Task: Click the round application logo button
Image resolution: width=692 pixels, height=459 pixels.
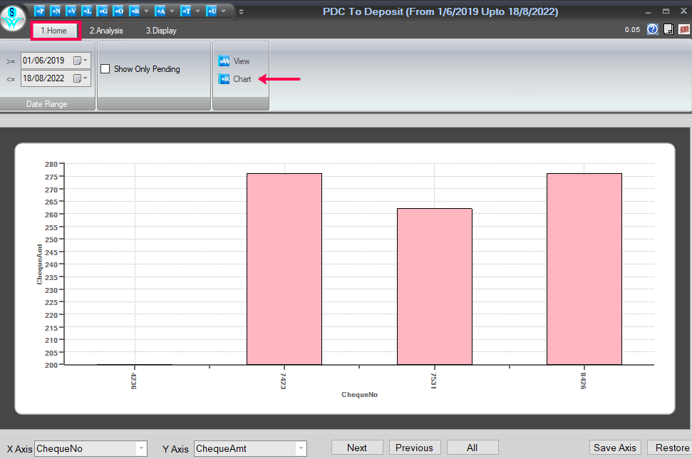Action: (x=13, y=18)
